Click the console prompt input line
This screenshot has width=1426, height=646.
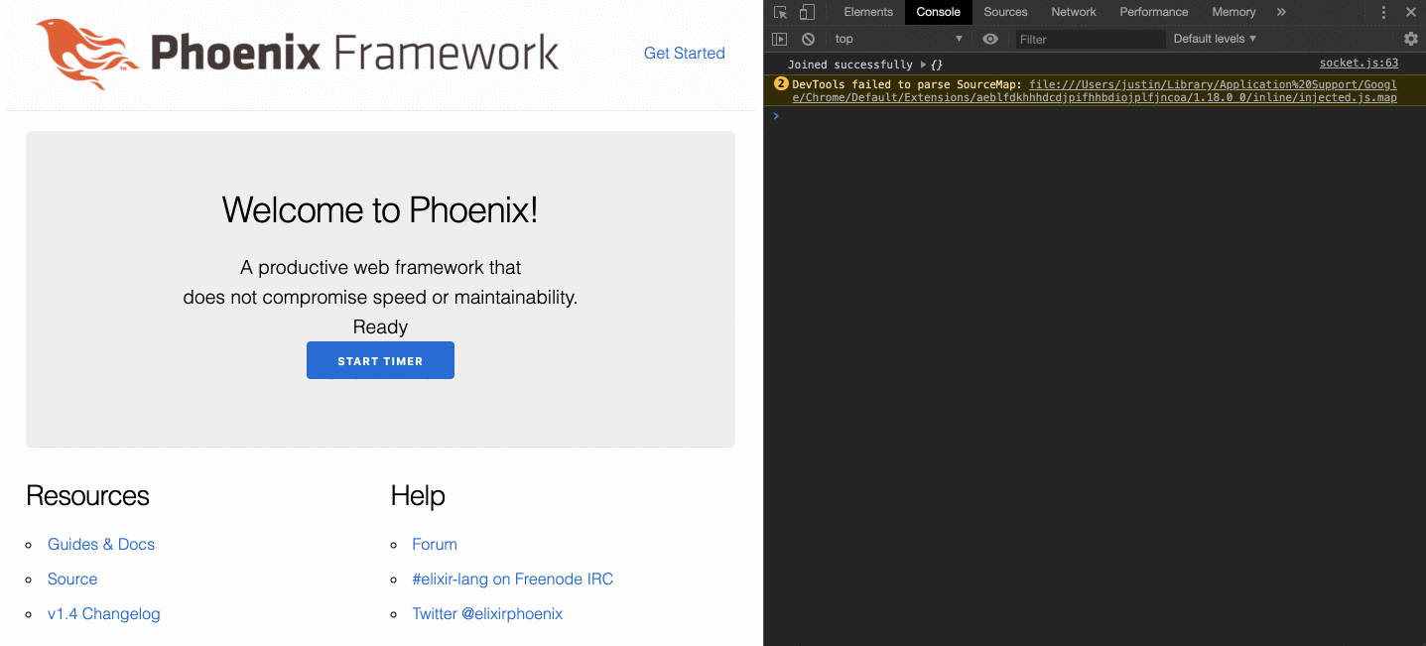point(1094,116)
